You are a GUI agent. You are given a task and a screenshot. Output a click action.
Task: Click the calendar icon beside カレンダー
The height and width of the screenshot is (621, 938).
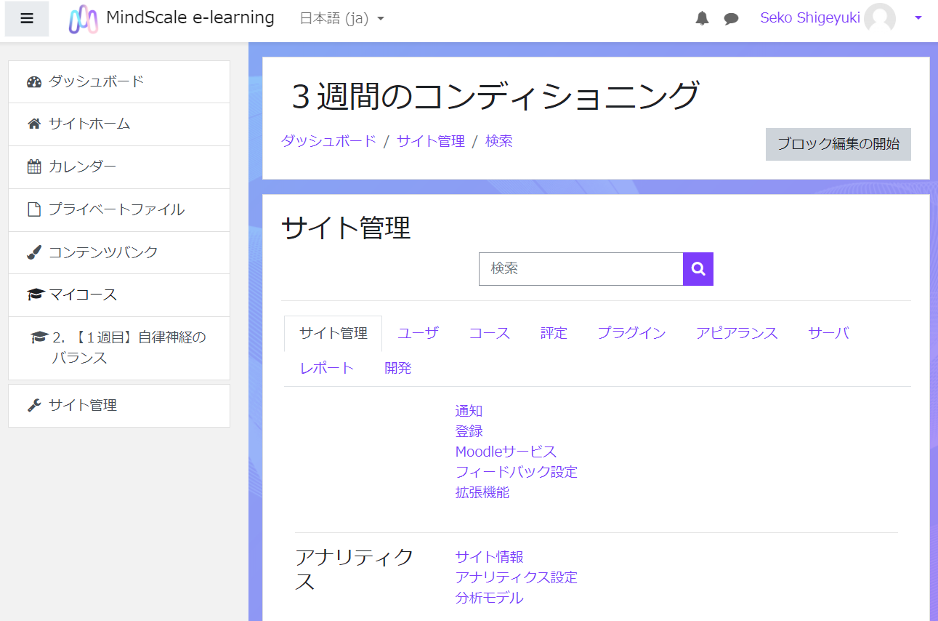tap(34, 167)
